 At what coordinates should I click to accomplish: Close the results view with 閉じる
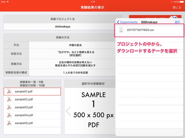(177, 7)
